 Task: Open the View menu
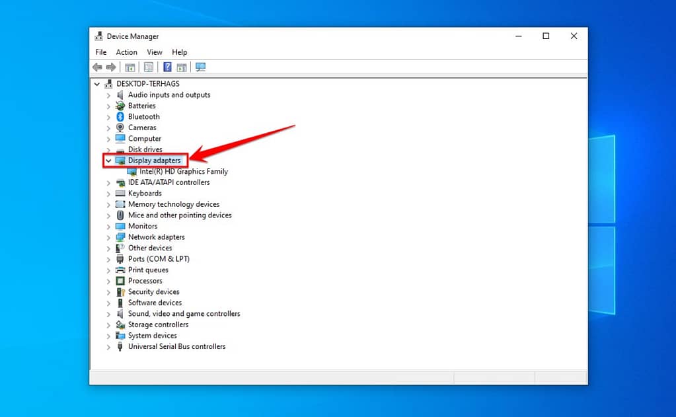coord(155,52)
